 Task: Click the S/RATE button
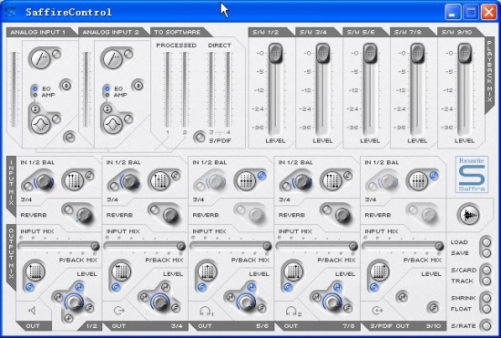(486, 325)
